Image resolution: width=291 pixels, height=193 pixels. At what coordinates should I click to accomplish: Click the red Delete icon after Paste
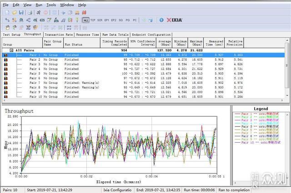(84, 13)
